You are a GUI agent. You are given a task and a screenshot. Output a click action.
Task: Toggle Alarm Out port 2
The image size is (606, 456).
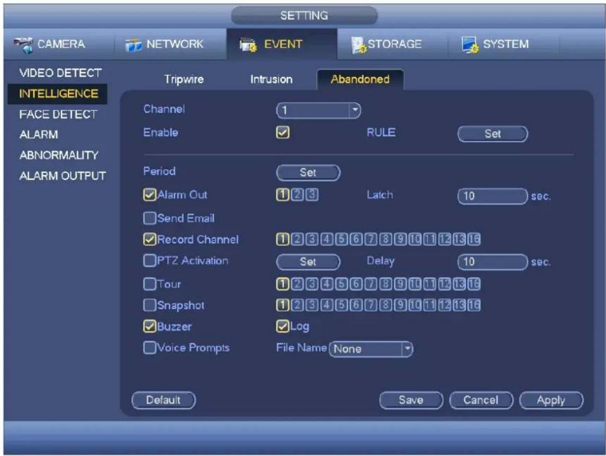[297, 195]
